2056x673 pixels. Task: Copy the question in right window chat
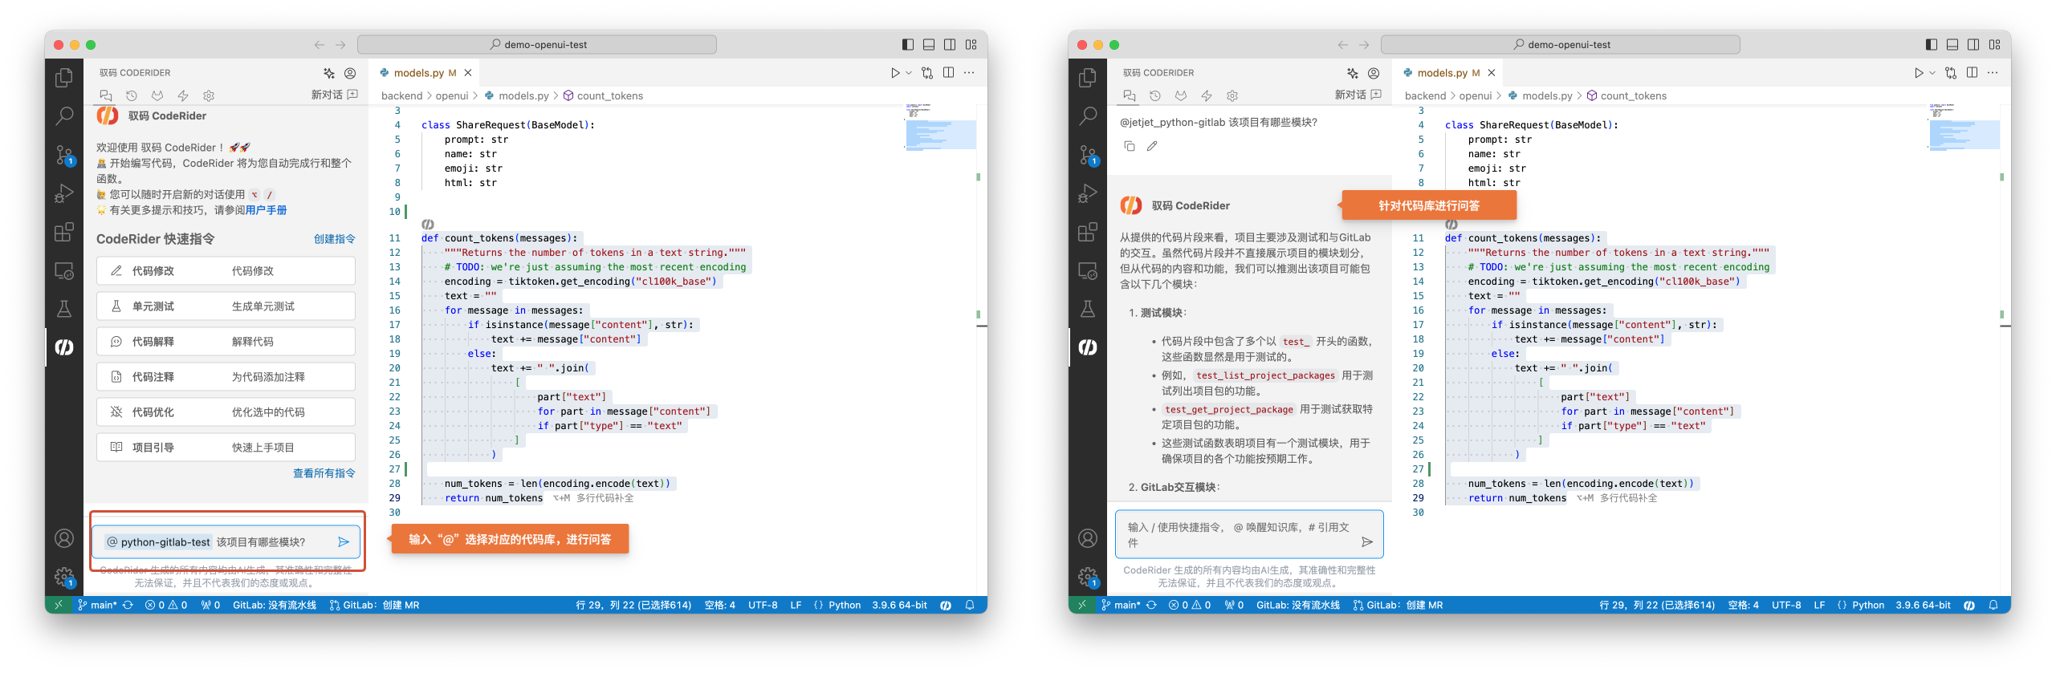(1130, 146)
